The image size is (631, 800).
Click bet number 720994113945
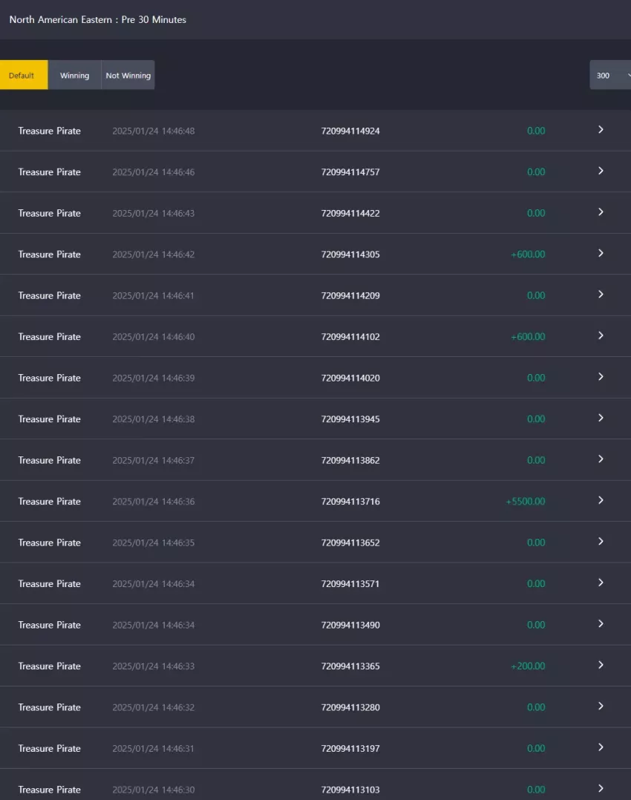350,419
